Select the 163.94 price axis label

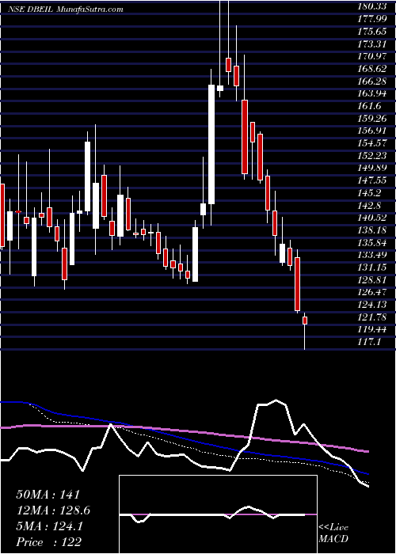tap(373, 93)
